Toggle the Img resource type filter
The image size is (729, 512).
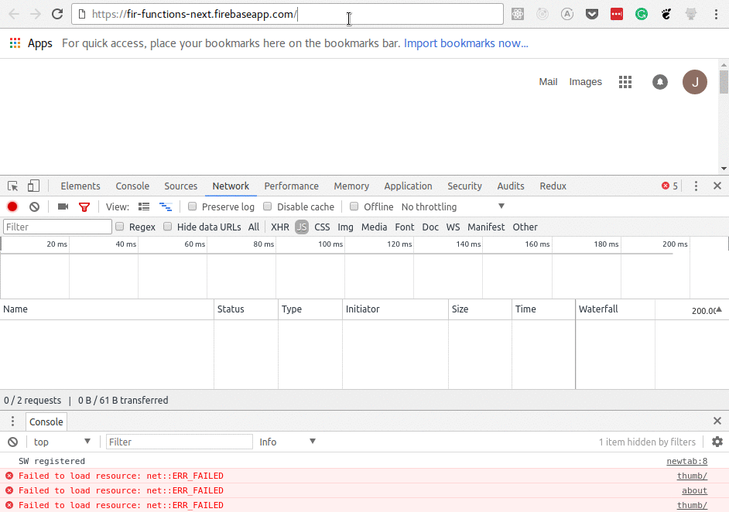pos(345,227)
